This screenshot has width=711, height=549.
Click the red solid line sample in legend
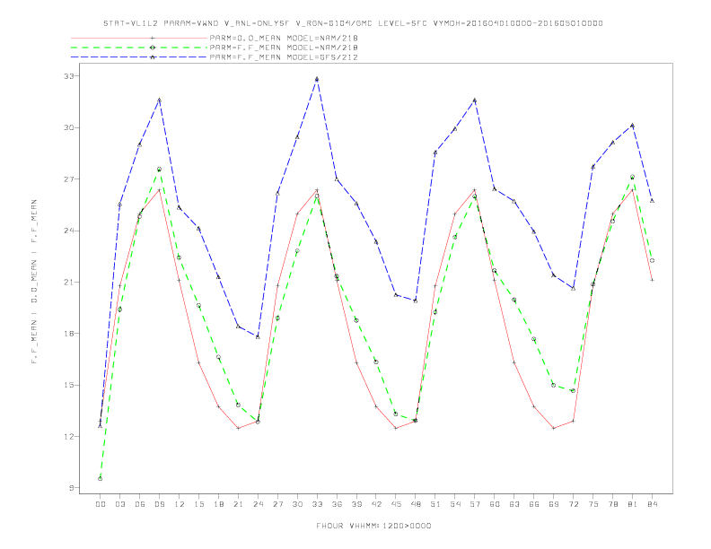139,38
